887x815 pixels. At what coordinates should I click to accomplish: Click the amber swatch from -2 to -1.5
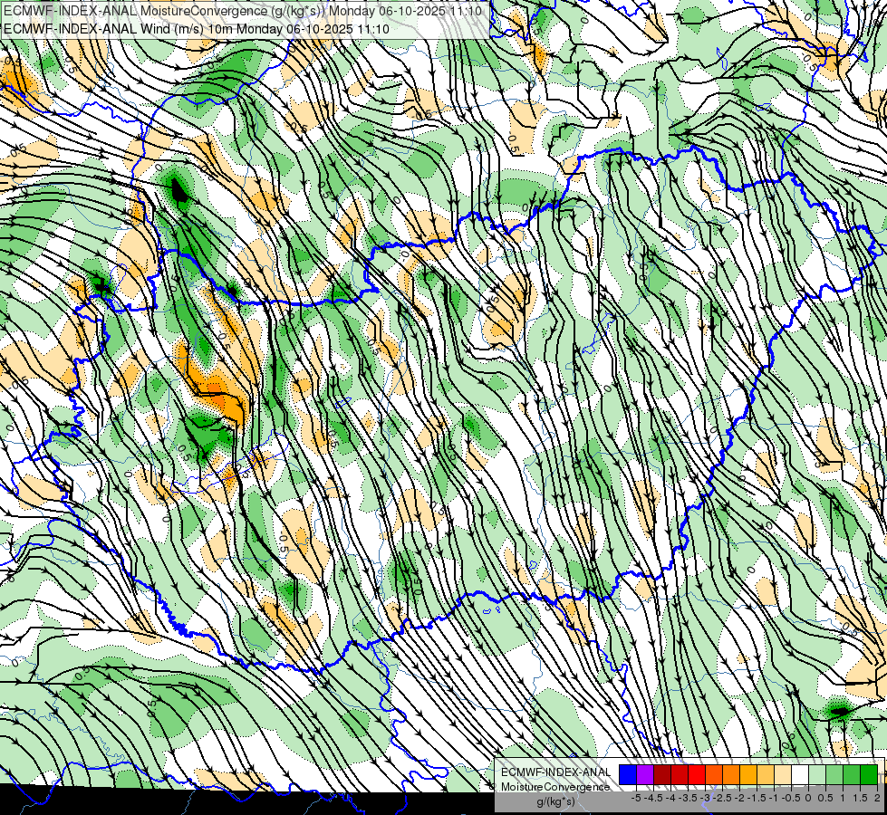coord(748,775)
